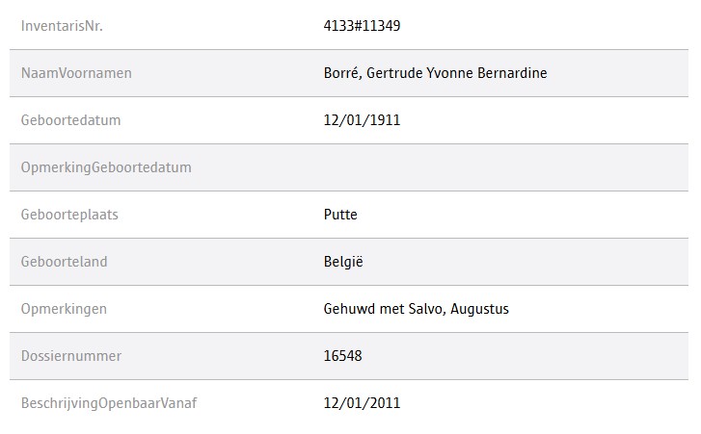This screenshot has width=701, height=434.
Task: Click the InventarisNr. label
Action: tap(62, 26)
